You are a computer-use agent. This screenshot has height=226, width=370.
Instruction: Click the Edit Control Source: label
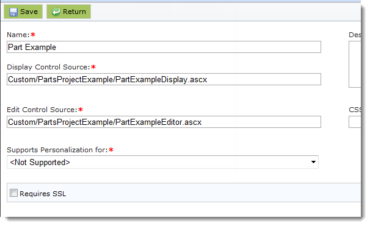pyautogui.click(x=42, y=110)
